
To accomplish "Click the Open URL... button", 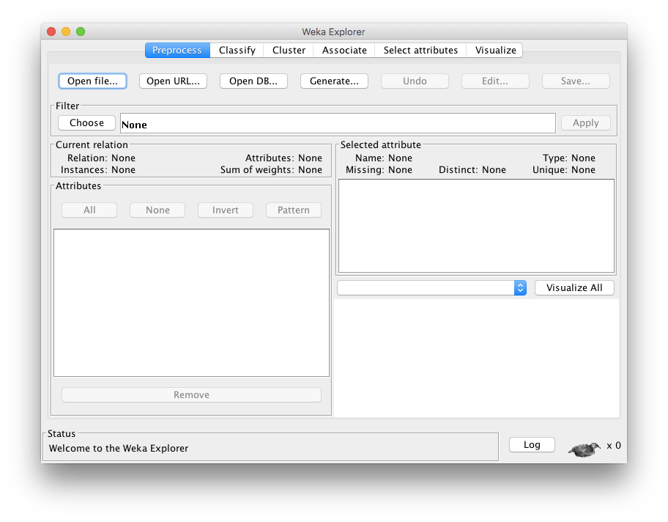I will (x=173, y=81).
